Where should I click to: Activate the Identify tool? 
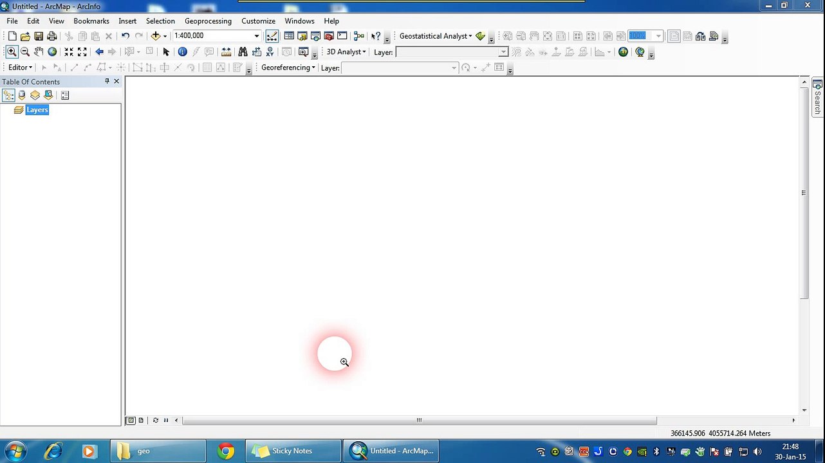(x=183, y=52)
